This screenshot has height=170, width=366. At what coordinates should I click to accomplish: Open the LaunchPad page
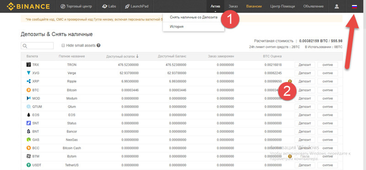(136, 6)
